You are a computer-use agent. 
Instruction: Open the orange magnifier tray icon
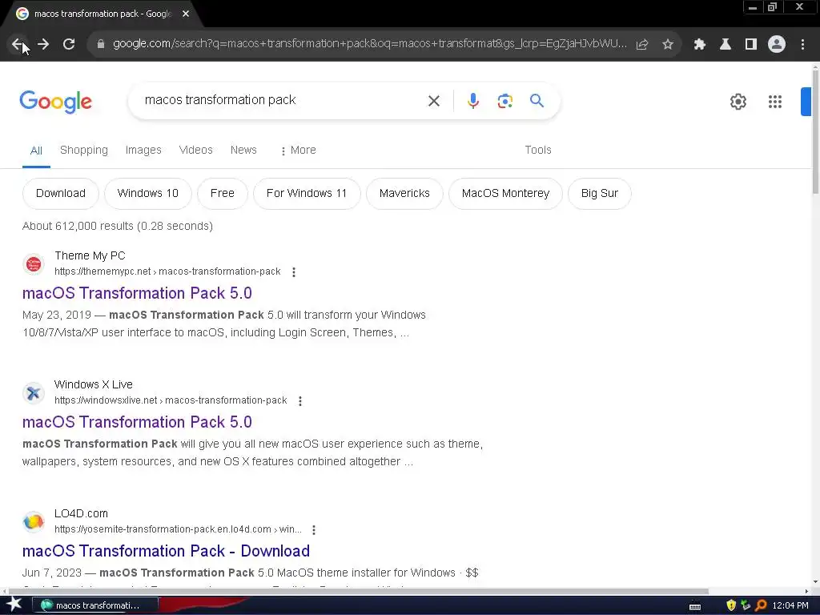tap(761, 605)
